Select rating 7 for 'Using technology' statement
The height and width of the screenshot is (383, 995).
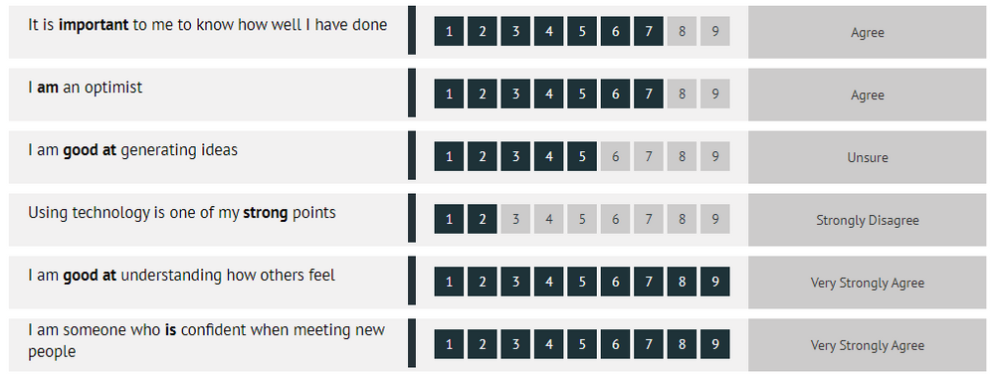pos(649,219)
